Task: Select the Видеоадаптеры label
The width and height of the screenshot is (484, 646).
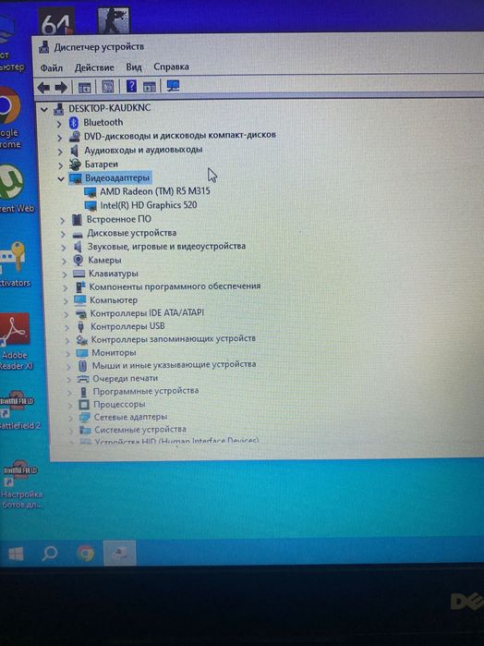Action: pyautogui.click(x=117, y=178)
